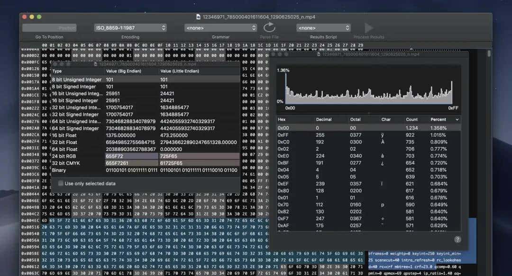Click the green zoom button of main window
Viewport: 512px width, 276px height.
pos(39,17)
